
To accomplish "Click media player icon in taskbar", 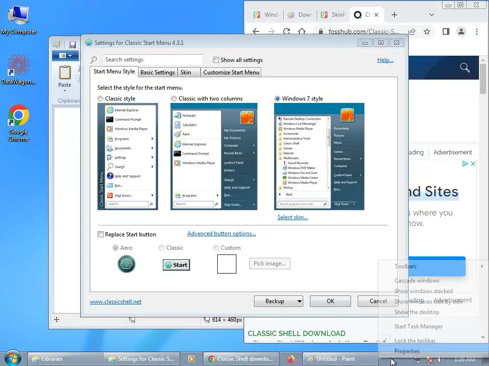I will 191,359.
